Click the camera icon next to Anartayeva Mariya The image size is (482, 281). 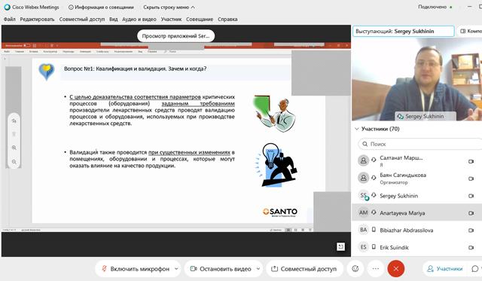click(x=471, y=213)
